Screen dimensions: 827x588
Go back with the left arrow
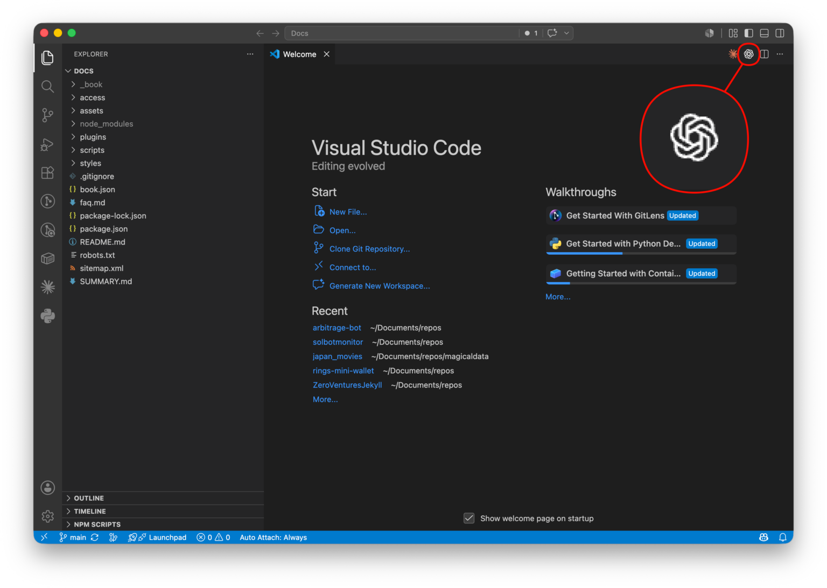point(260,33)
